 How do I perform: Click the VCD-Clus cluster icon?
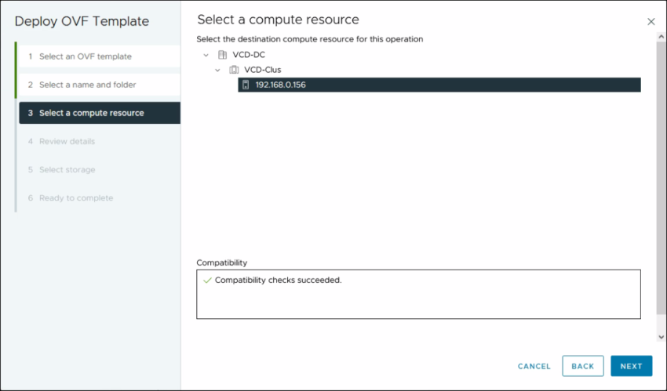[234, 70]
